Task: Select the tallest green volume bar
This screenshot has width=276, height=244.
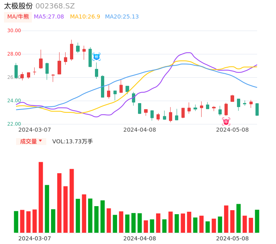Action: 47,209
